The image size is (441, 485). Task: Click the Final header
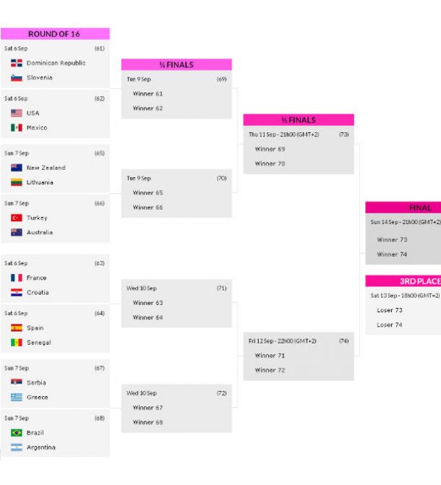pos(403,207)
